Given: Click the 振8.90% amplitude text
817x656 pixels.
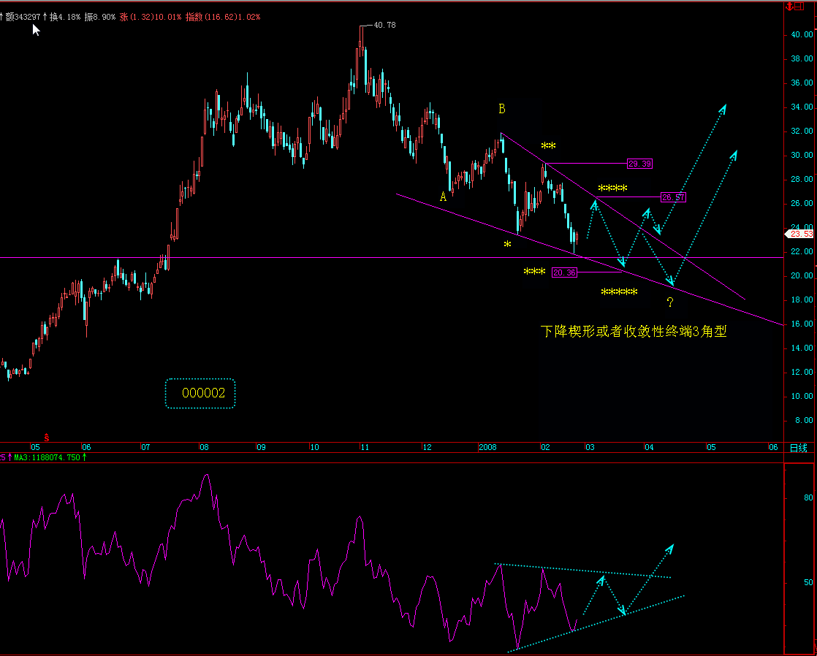Looking at the screenshot, I should pyautogui.click(x=100, y=18).
